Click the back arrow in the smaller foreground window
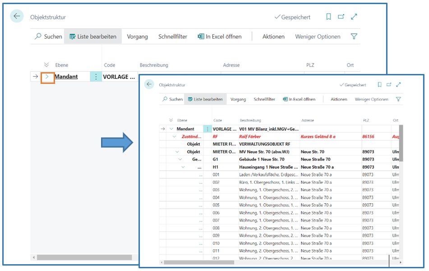The height and width of the screenshot is (271, 429). (150, 84)
